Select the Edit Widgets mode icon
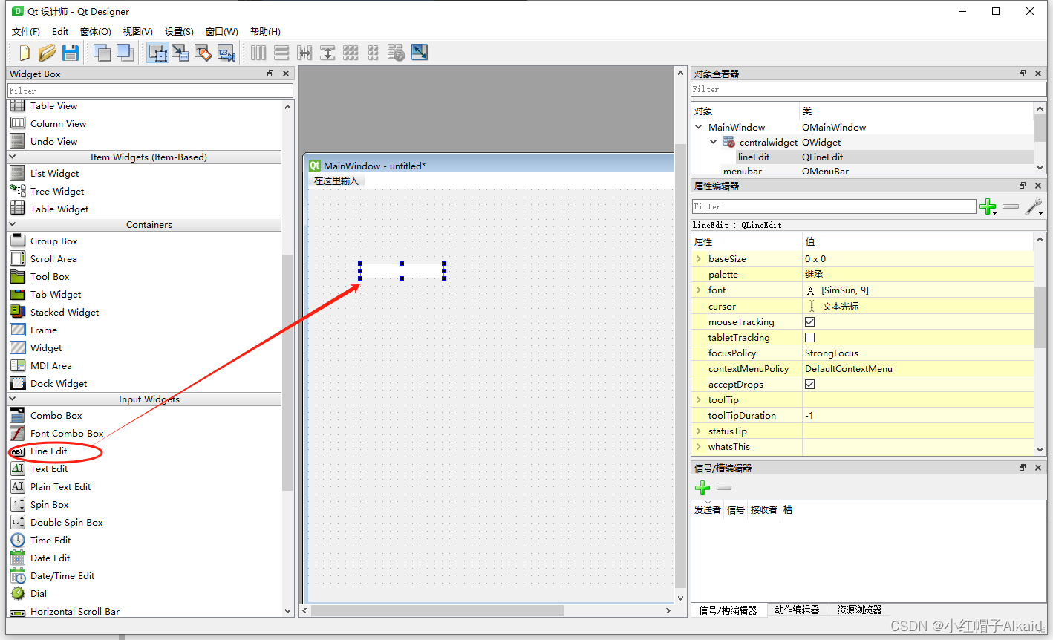The height and width of the screenshot is (640, 1053). 157,53
